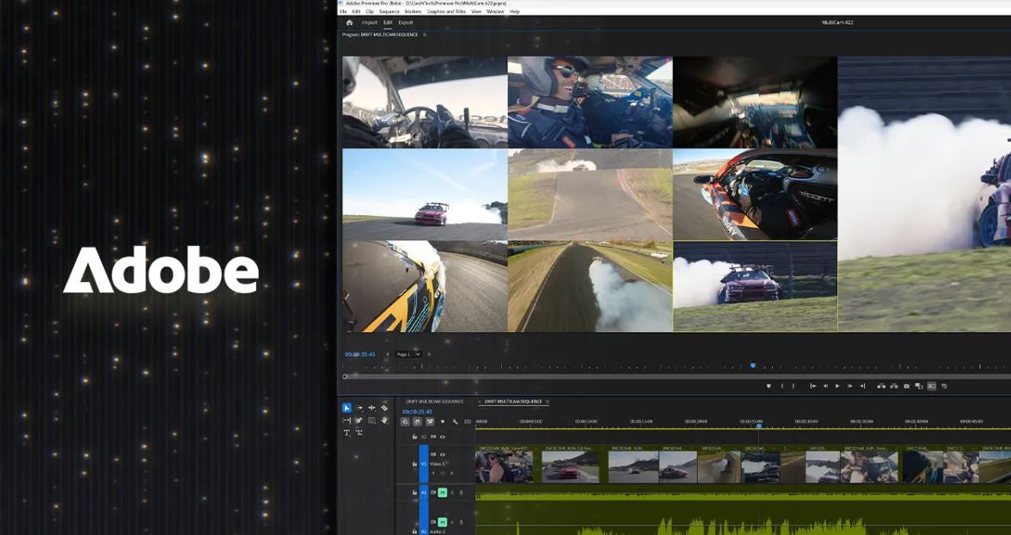Toggle the lock on track V2

point(414,437)
